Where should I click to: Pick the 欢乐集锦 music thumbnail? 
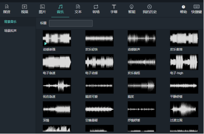point(184,38)
